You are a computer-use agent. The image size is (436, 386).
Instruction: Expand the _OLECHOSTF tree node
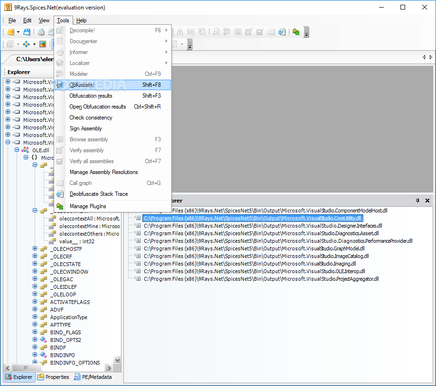pyautogui.click(x=35, y=248)
